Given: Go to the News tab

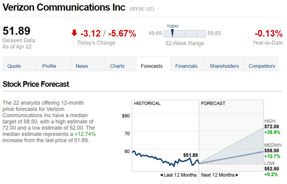Looking at the screenshot, I should coord(82,66).
